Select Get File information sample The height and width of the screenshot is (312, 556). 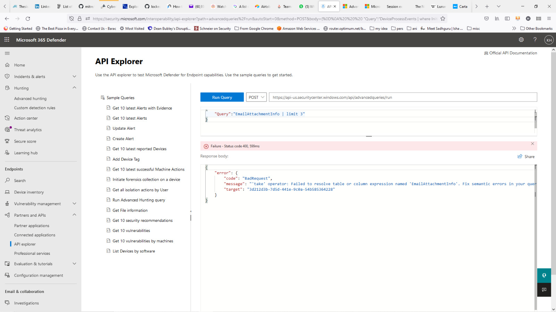tap(130, 210)
